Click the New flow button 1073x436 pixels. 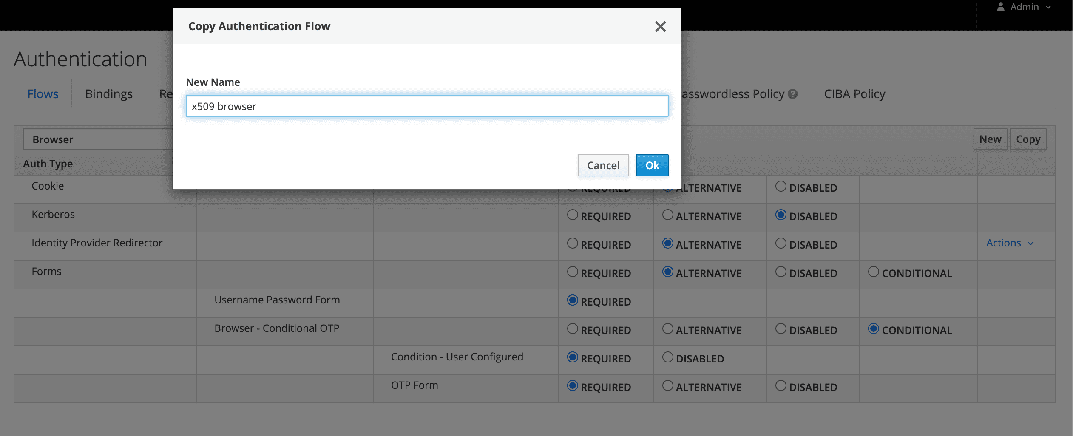tap(990, 139)
